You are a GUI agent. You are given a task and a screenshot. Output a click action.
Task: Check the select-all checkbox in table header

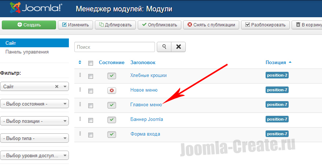coord(91,63)
